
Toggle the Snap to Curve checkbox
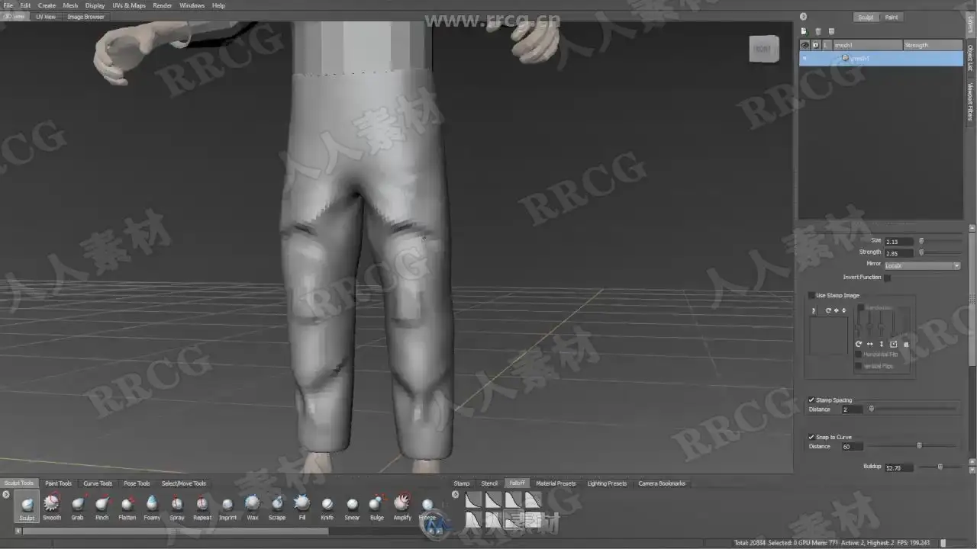pyautogui.click(x=811, y=437)
